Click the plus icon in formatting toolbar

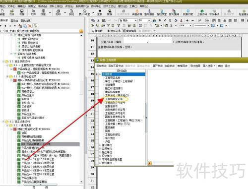(x=187, y=20)
